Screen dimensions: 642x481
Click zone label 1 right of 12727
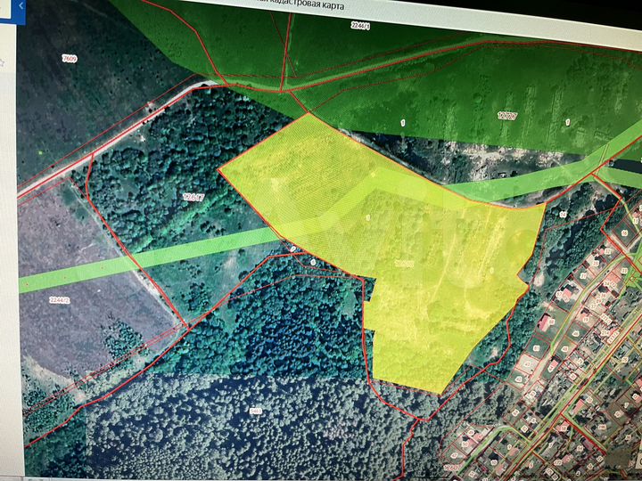coord(567,120)
